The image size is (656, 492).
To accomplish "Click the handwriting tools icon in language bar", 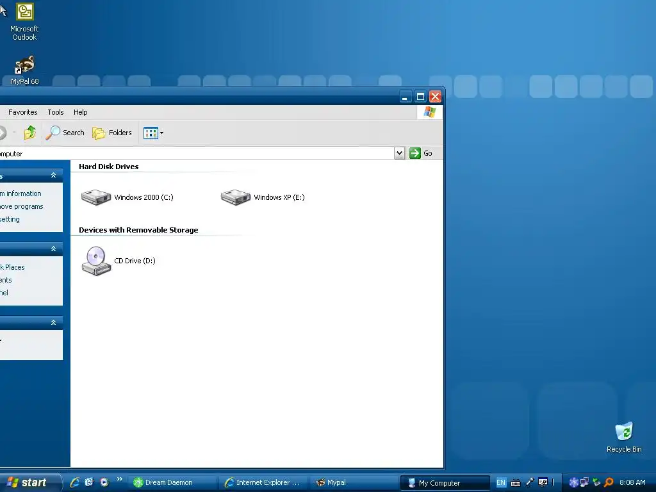I will 543,482.
